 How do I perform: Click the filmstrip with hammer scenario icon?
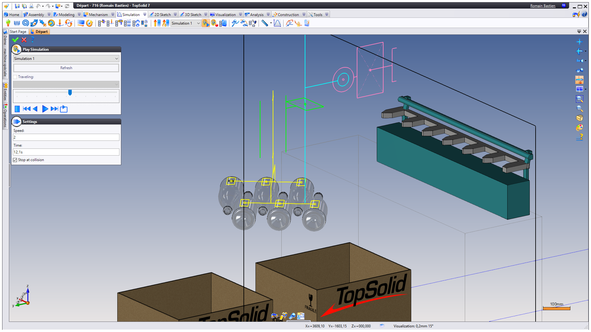pyautogui.click(x=101, y=23)
